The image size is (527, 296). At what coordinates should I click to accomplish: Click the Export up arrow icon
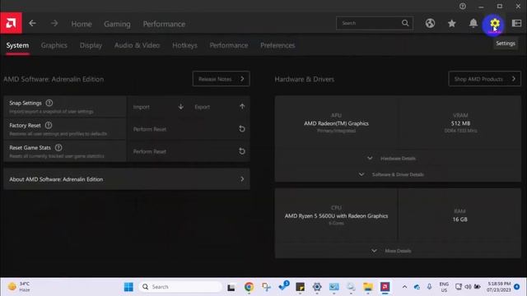pyautogui.click(x=242, y=107)
